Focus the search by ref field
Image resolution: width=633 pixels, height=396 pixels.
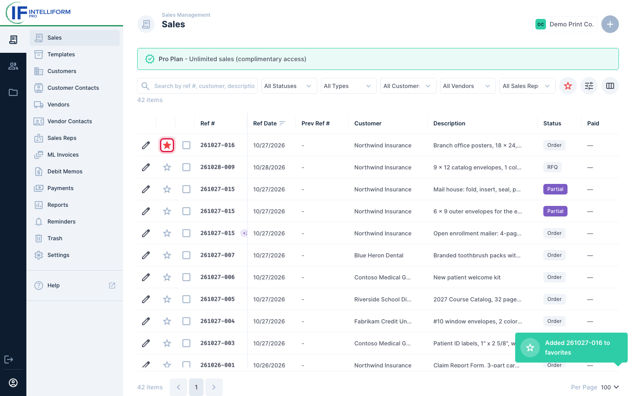tap(197, 86)
